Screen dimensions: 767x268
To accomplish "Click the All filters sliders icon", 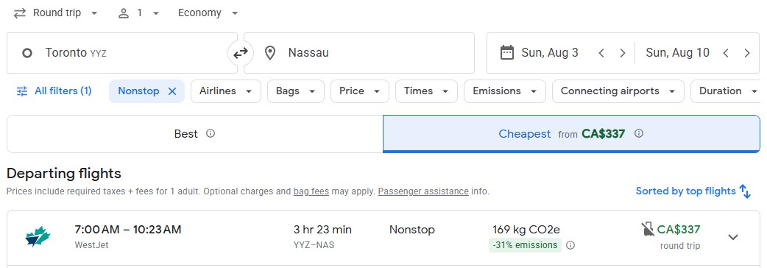I will pyautogui.click(x=22, y=91).
